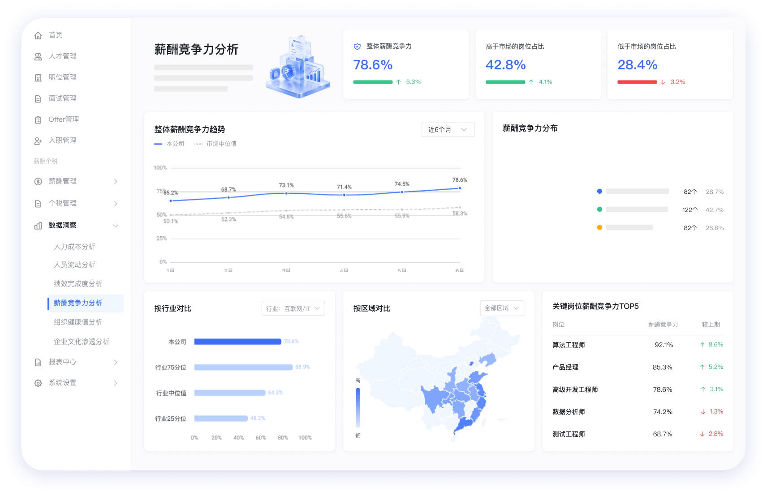Click the people icon beside 人才管理
The height and width of the screenshot is (495, 767).
click(38, 56)
